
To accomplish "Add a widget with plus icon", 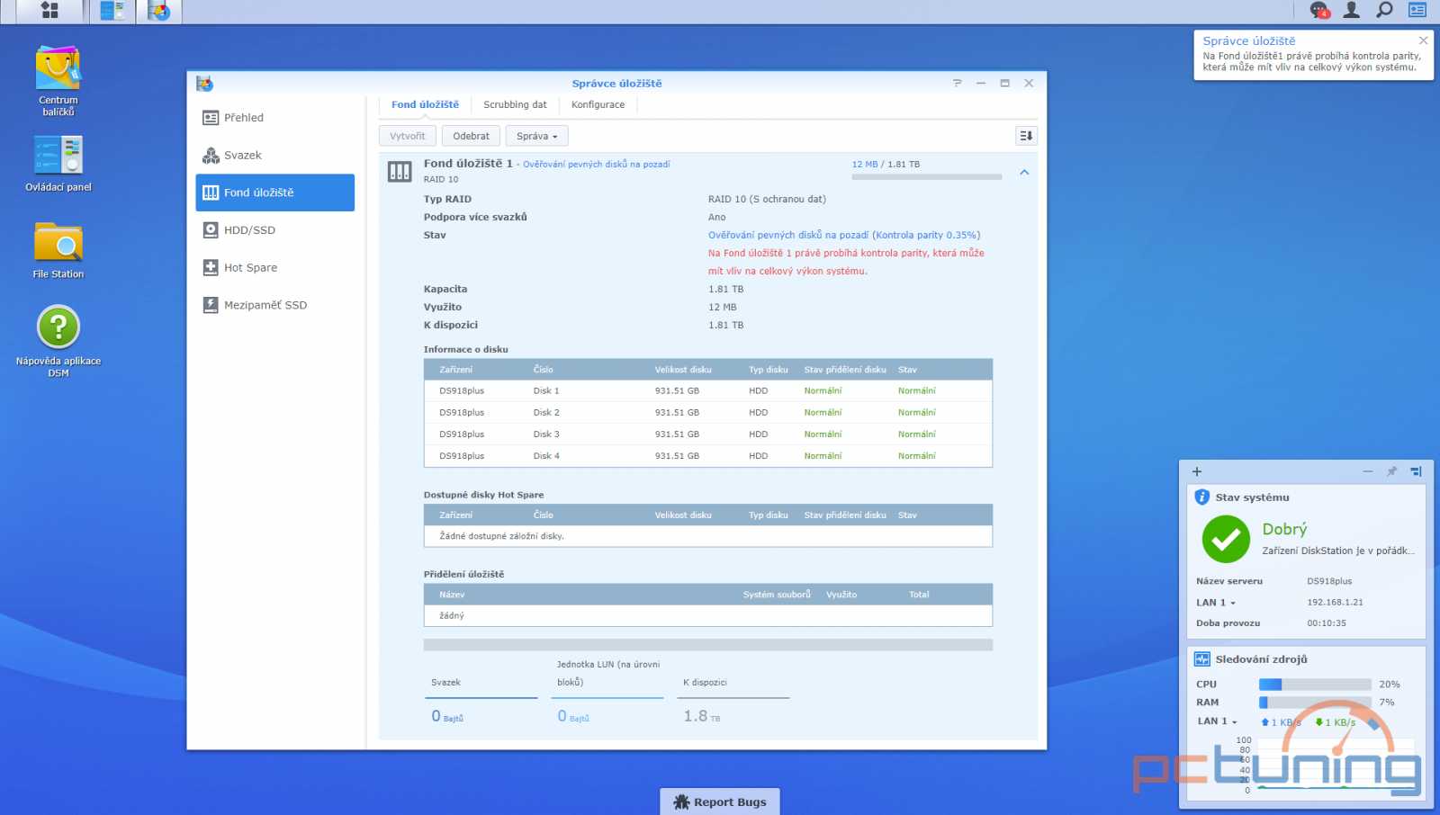I will pos(1197,471).
